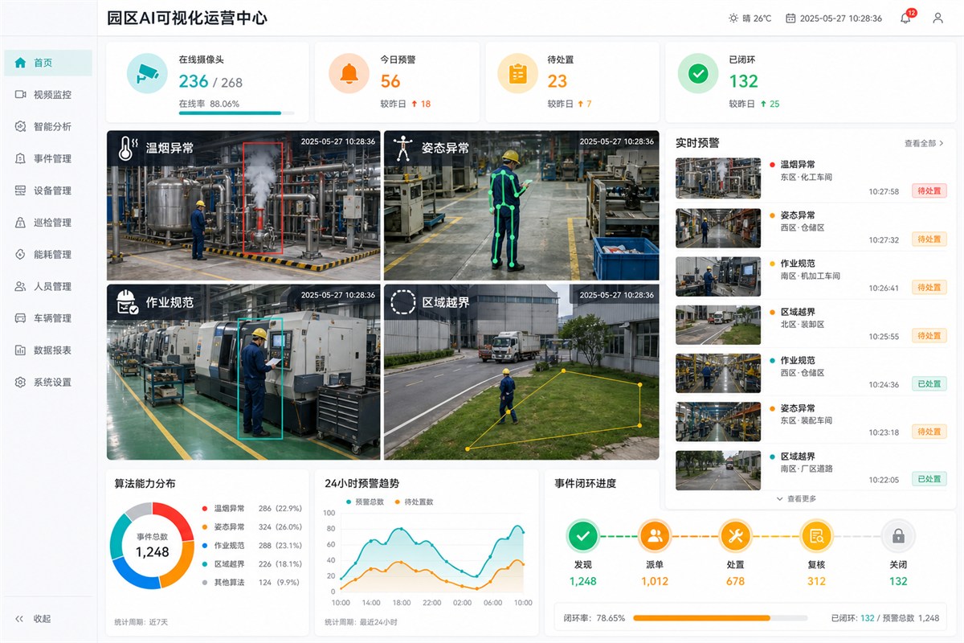Click 已处置 tag on the 厂区道路 alert
The height and width of the screenshot is (643, 964).
(x=929, y=479)
